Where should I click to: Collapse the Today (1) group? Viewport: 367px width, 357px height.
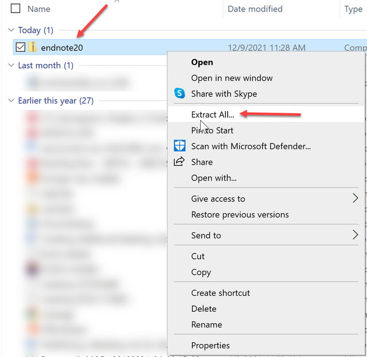point(11,30)
